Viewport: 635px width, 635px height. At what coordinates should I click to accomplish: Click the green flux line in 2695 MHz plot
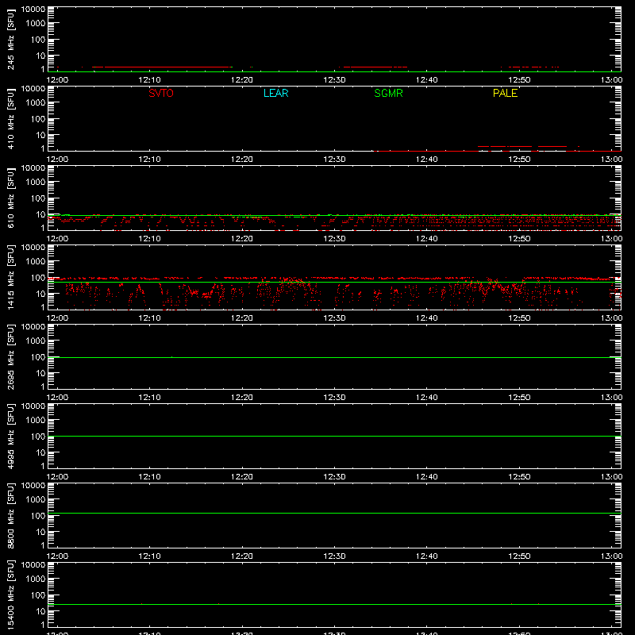point(334,358)
